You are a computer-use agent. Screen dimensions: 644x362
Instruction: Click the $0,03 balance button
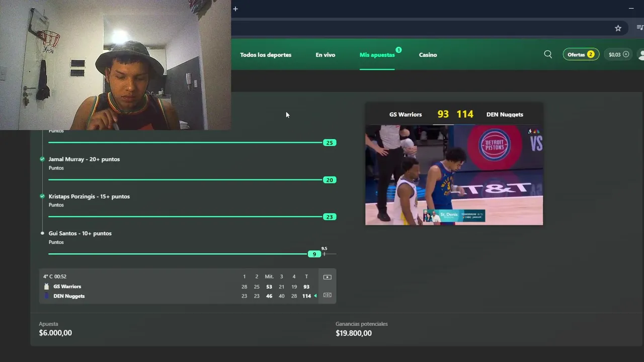618,54
